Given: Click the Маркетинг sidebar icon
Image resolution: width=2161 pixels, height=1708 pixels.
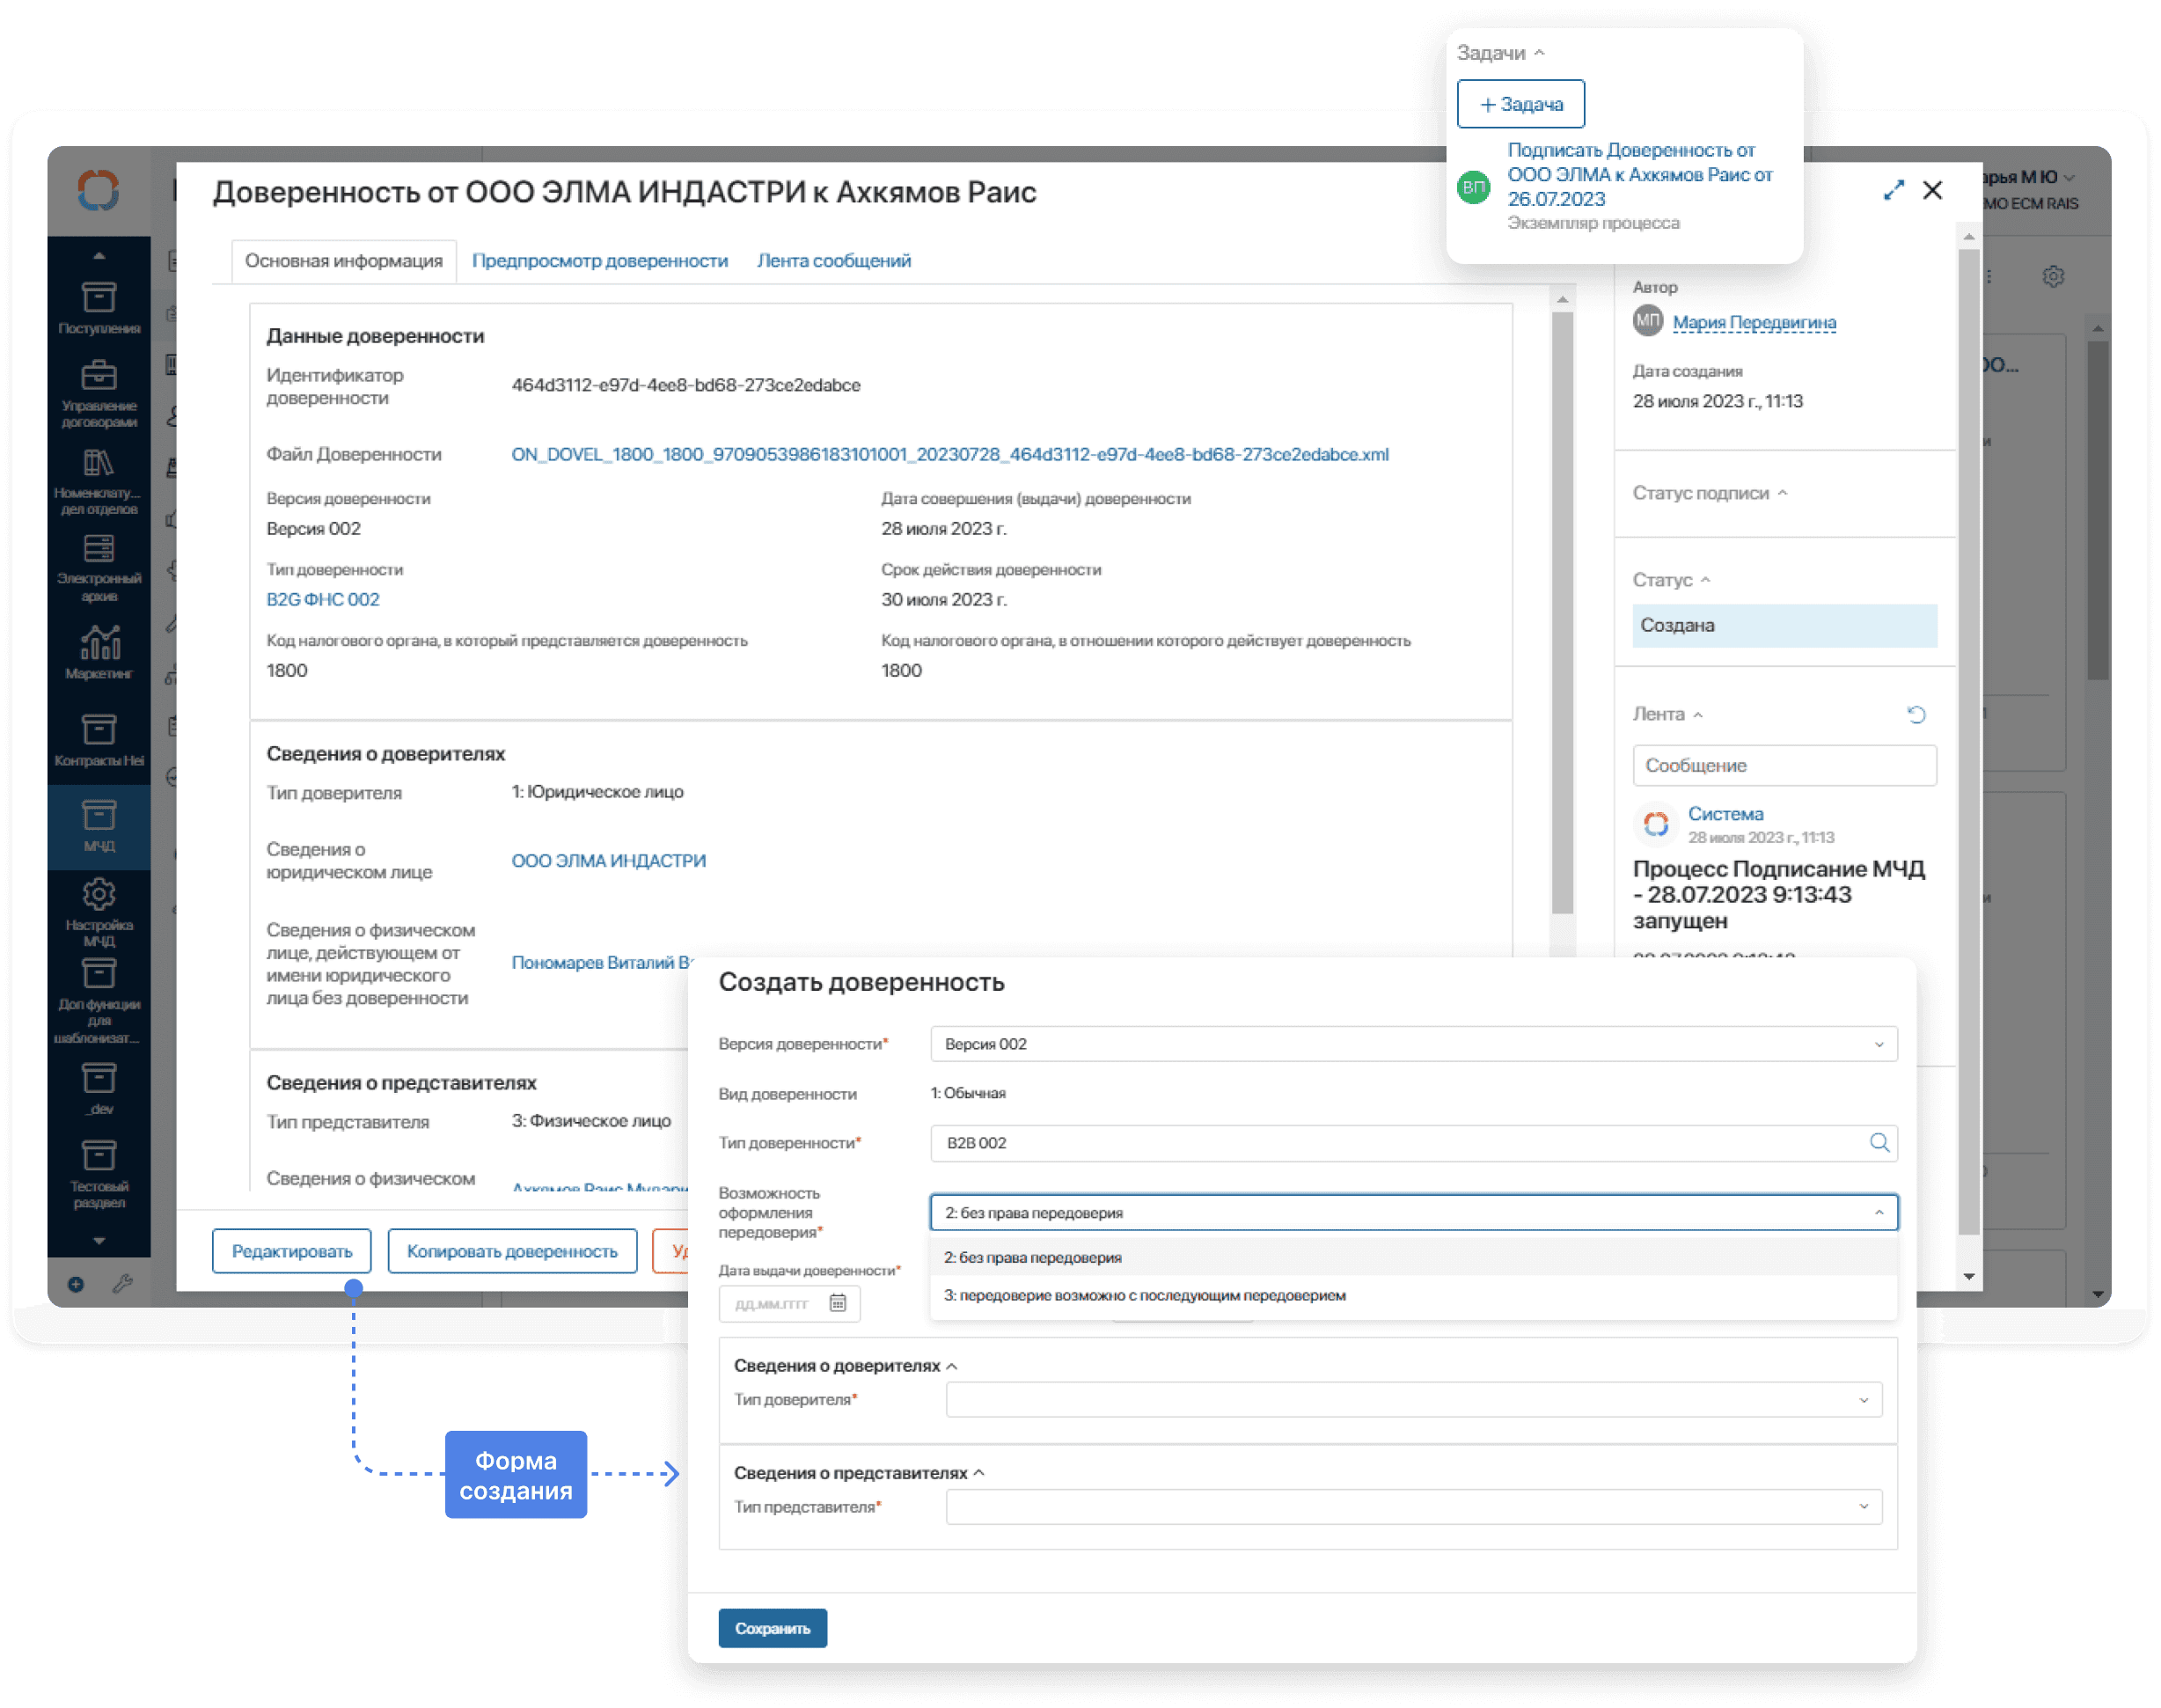Looking at the screenshot, I should point(97,657).
